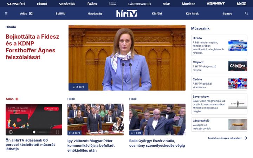
Task: Open the Híradó show logo in top bar
Action: pyautogui.click(x=42, y=4)
